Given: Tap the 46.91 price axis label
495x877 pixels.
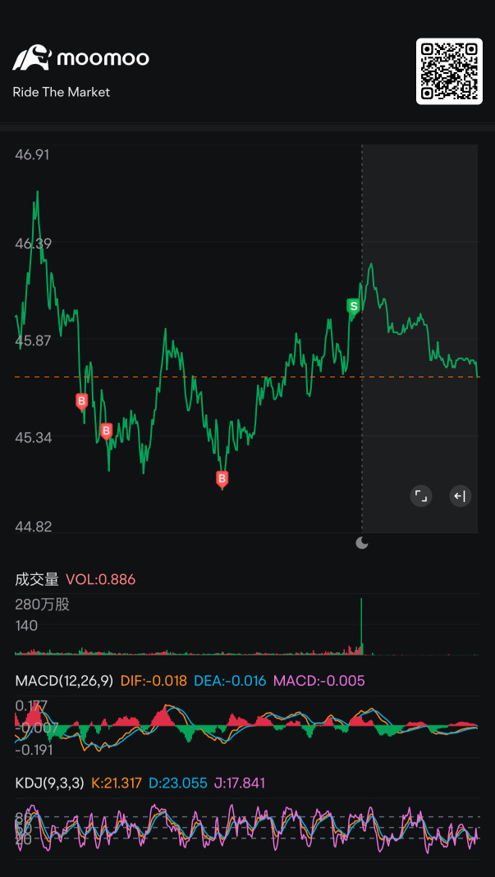Looking at the screenshot, I should (32, 154).
